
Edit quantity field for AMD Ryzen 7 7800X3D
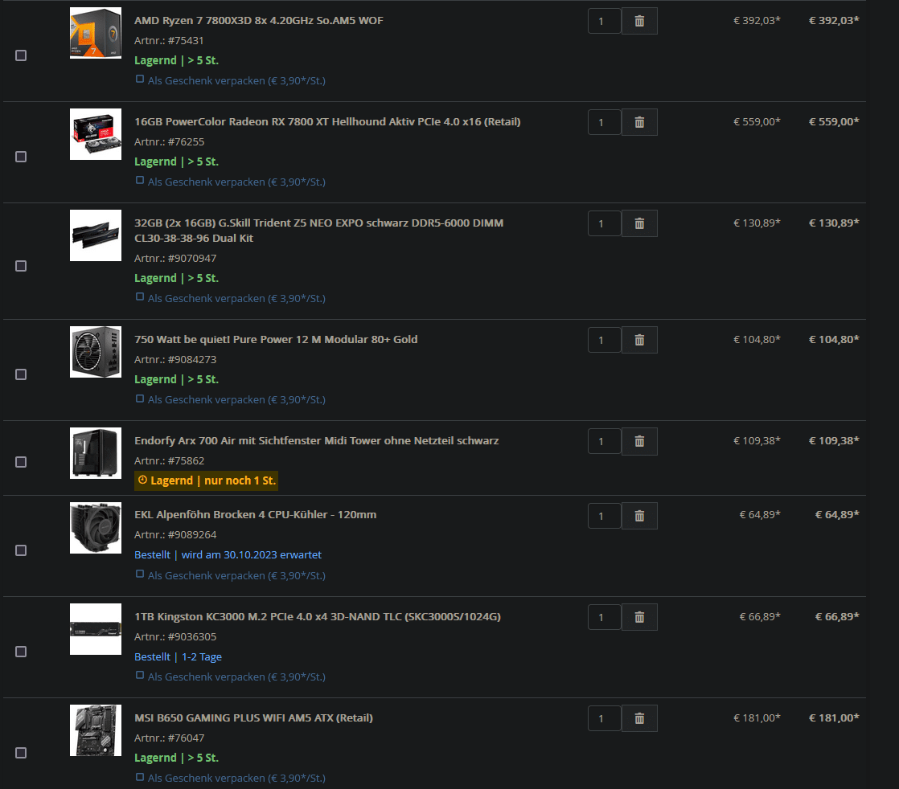coord(605,21)
